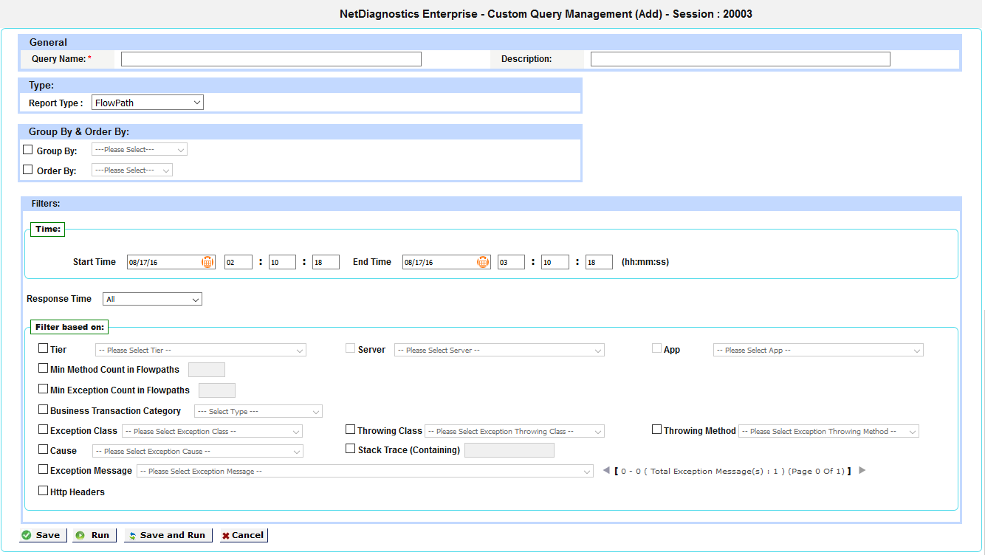This screenshot has width=985, height=555.
Task: Focus the Description input field
Action: 741,59
